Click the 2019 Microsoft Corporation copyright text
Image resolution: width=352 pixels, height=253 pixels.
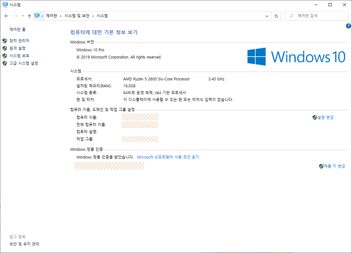pyautogui.click(x=119, y=57)
